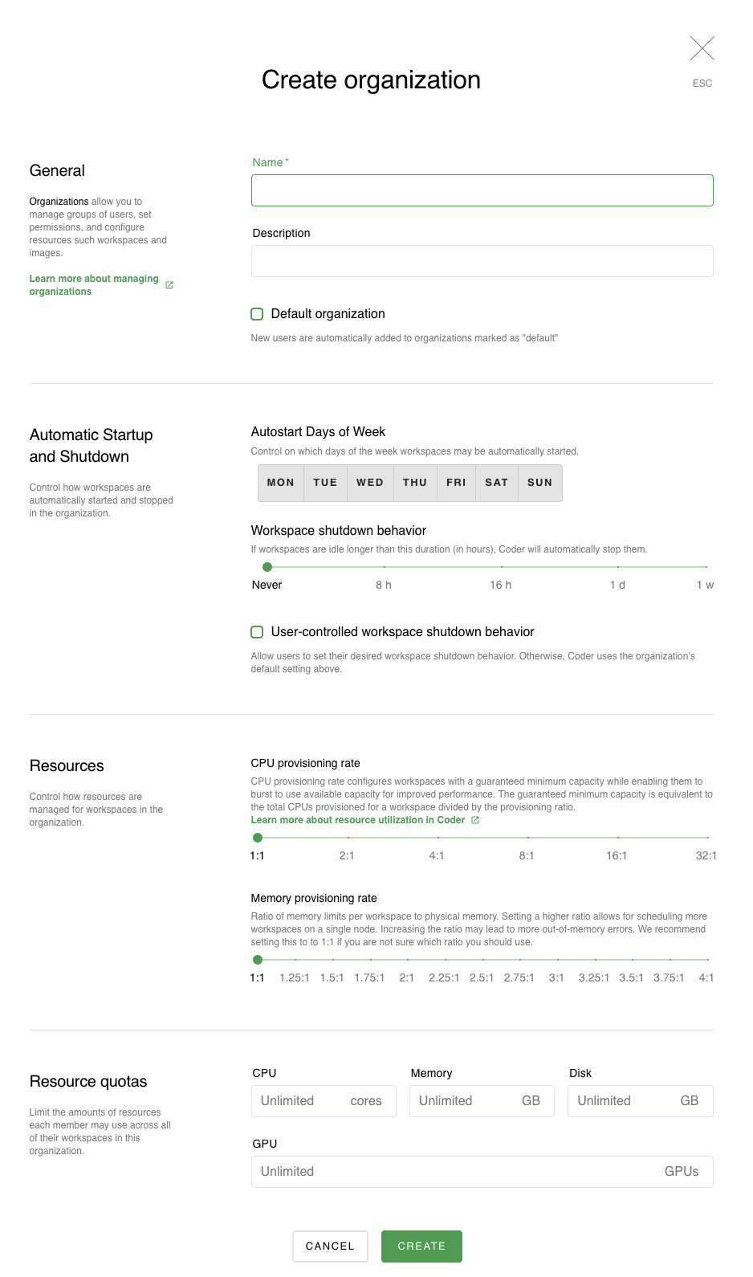
Task: Toggle MON as an autostart day
Action: [x=280, y=483]
